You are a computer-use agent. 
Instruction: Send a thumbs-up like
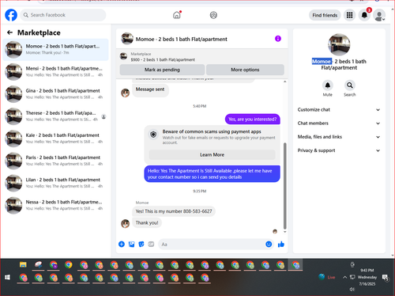(281, 245)
